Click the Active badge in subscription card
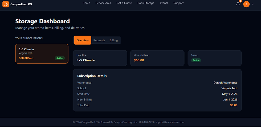This screenshot has width=261, height=127. click(x=60, y=58)
